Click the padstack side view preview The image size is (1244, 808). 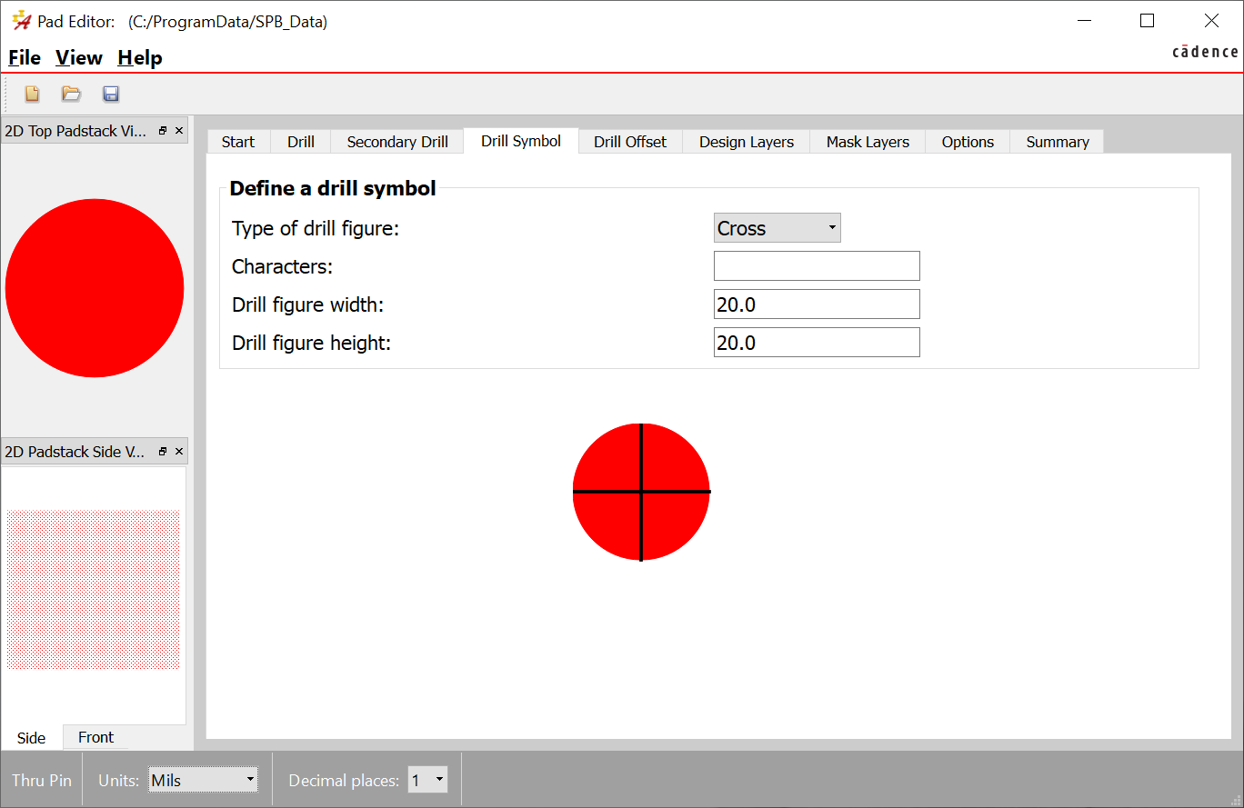tap(94, 590)
